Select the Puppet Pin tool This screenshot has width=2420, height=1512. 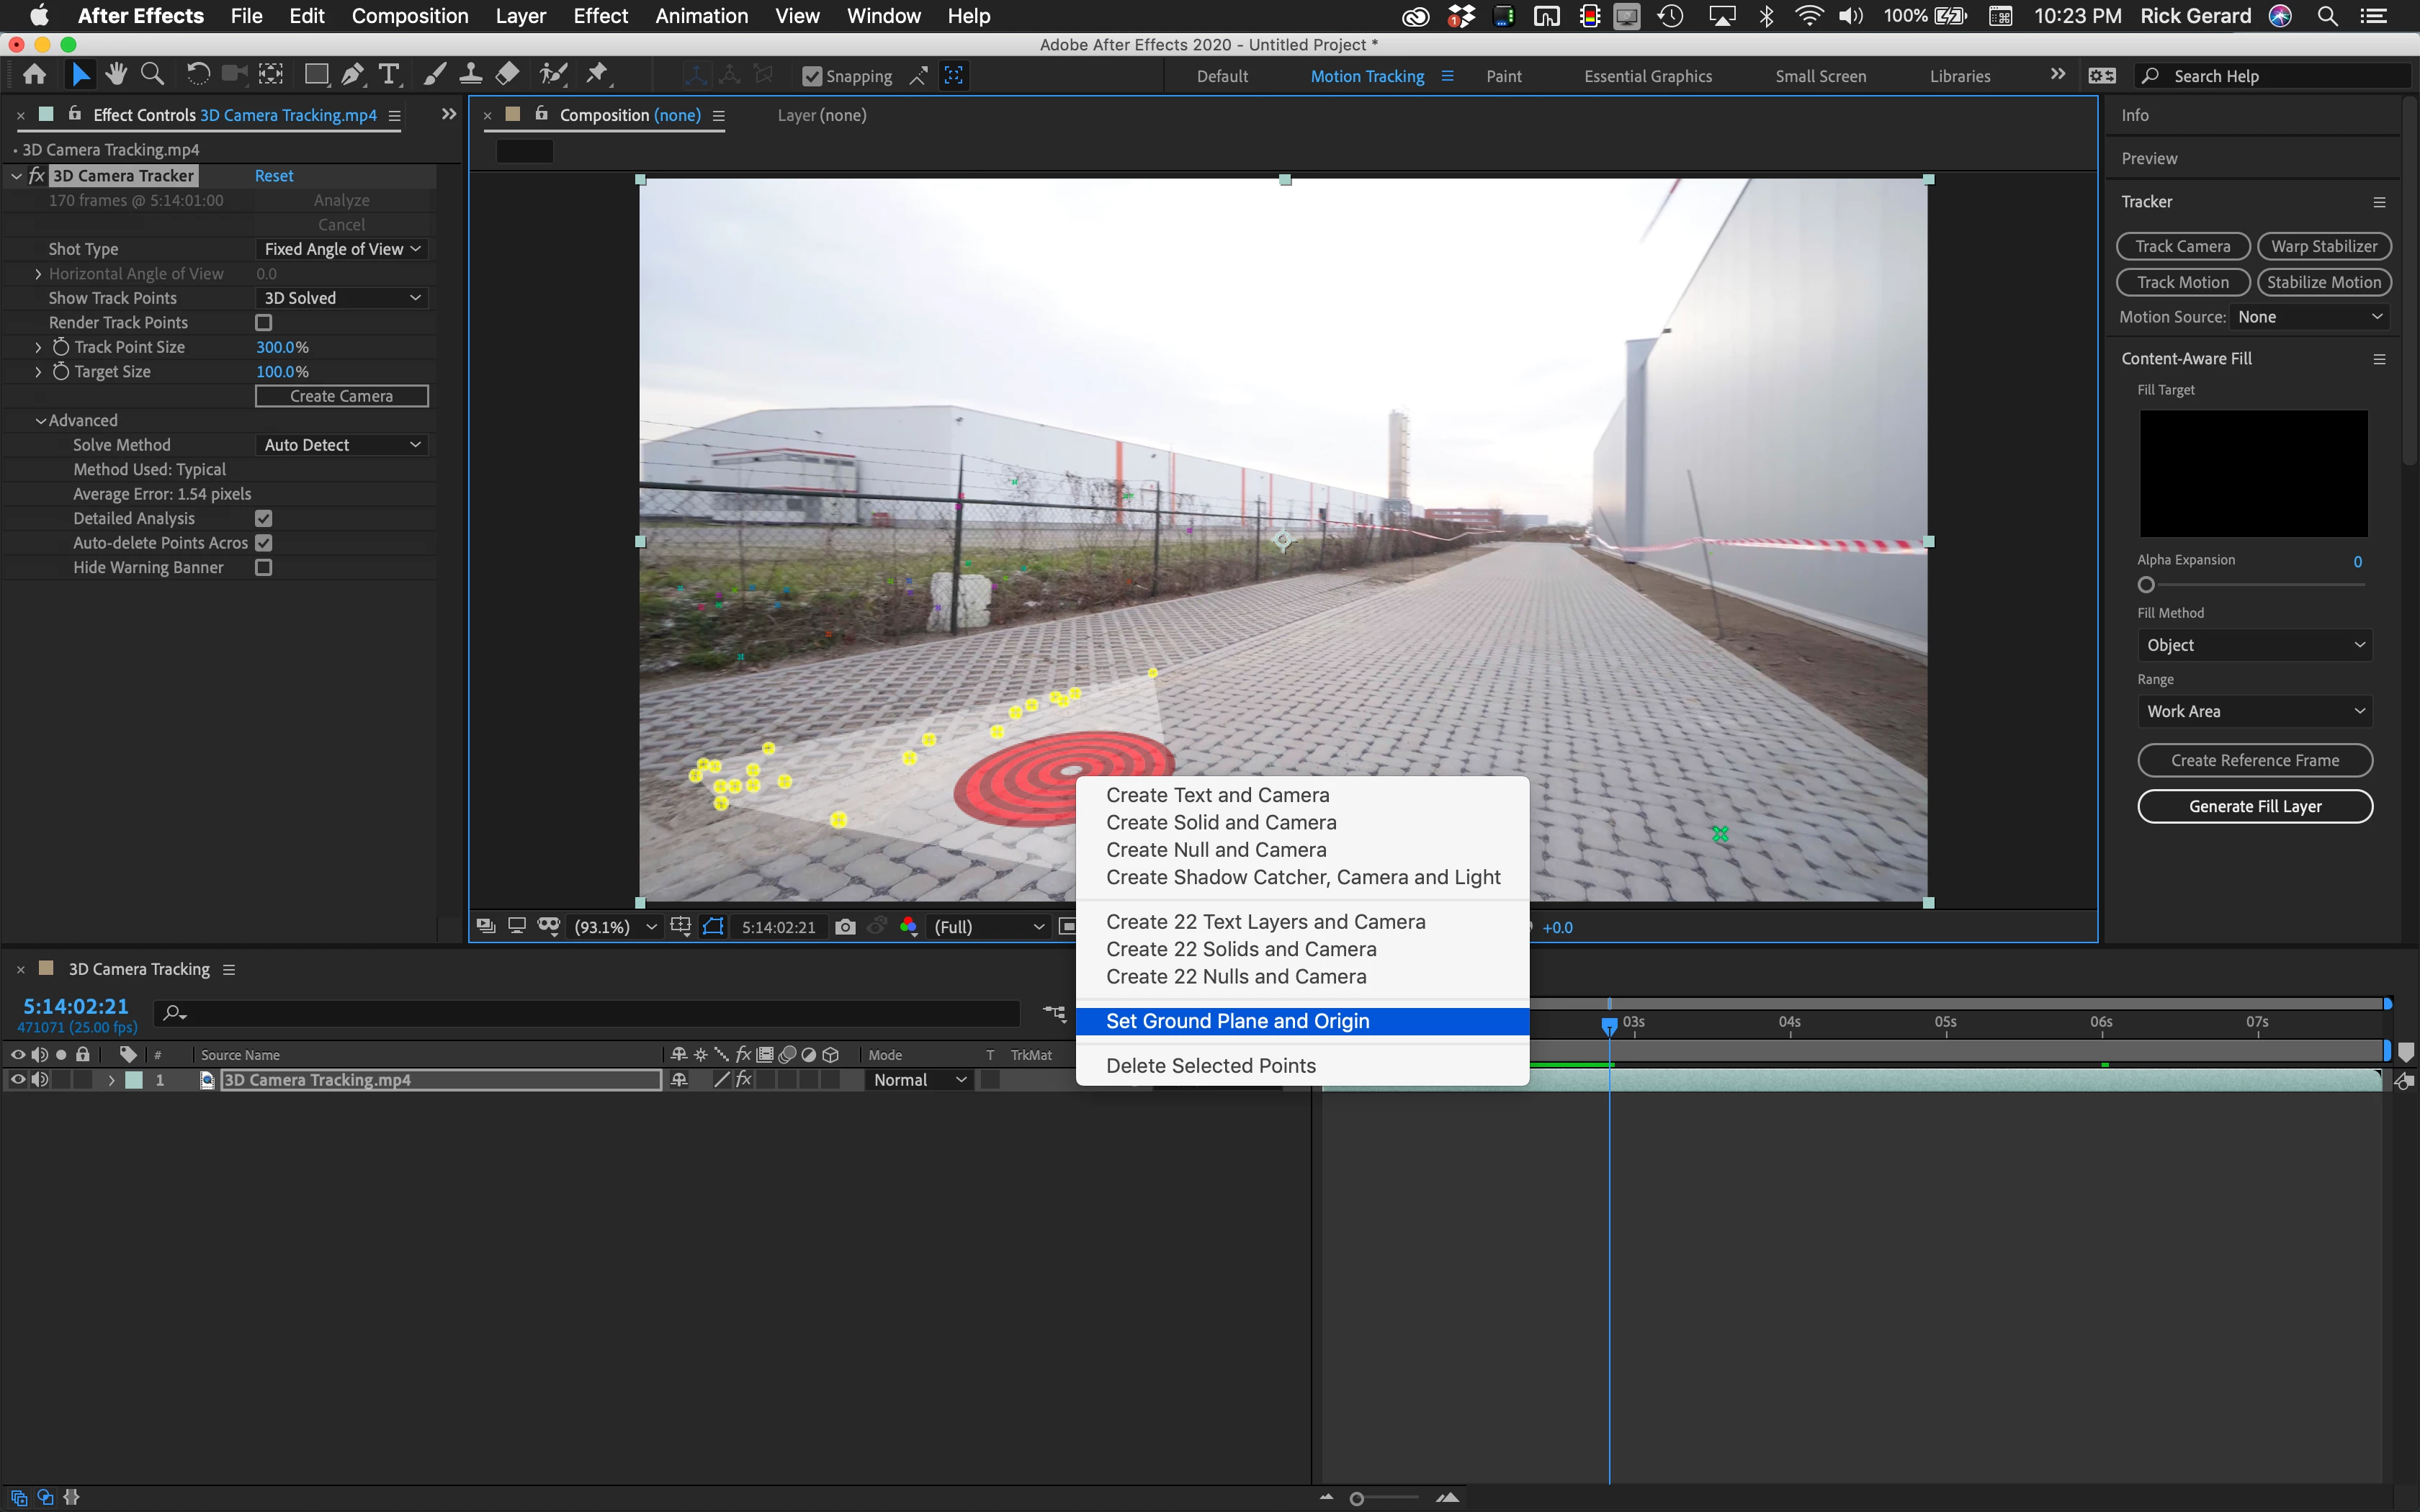click(x=597, y=74)
